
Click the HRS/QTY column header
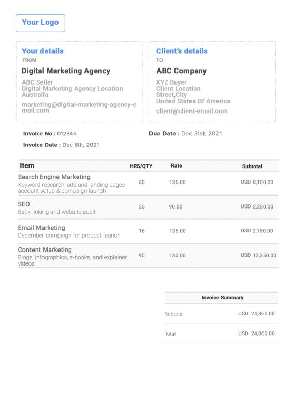pyautogui.click(x=141, y=166)
